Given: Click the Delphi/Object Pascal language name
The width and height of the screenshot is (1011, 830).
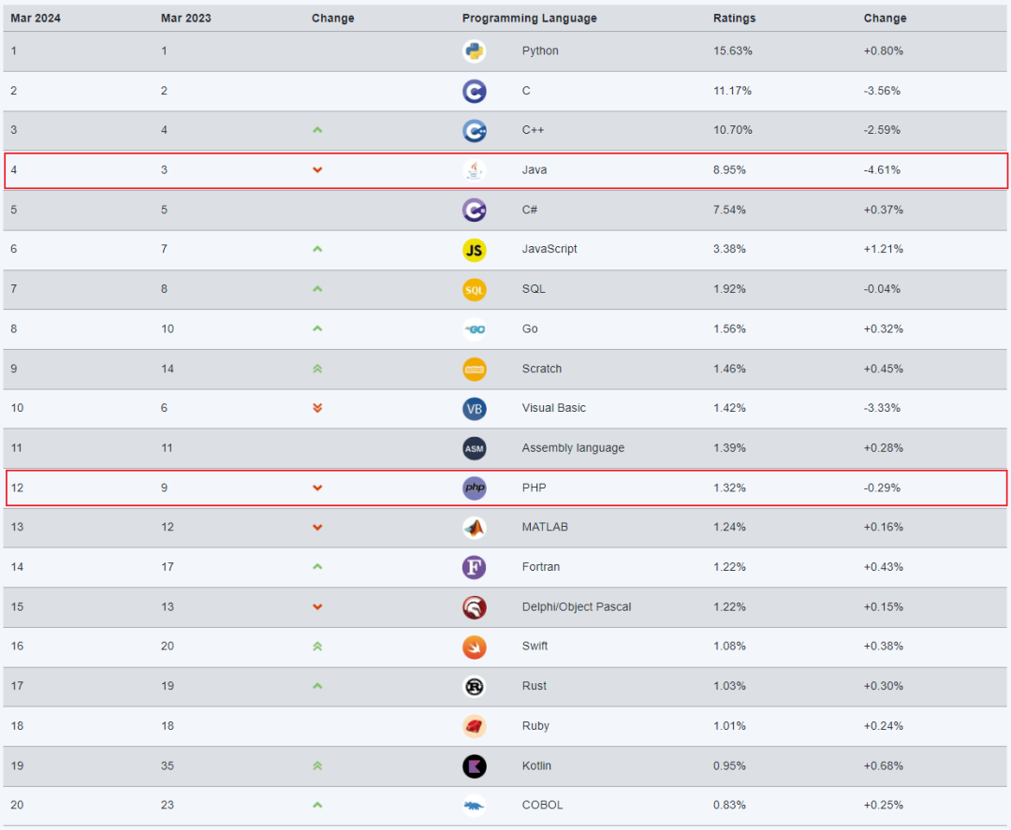Looking at the screenshot, I should (576, 607).
